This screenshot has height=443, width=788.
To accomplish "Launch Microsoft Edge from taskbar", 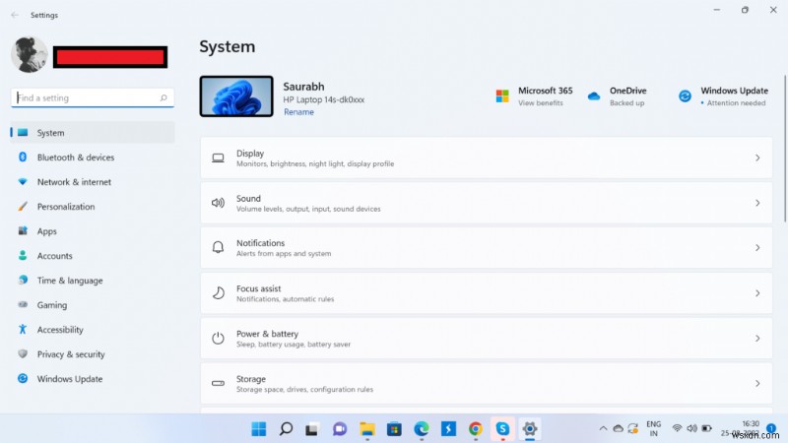I will (422, 429).
